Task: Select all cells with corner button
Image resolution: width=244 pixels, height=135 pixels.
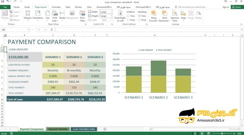Action: [x=2, y=35]
